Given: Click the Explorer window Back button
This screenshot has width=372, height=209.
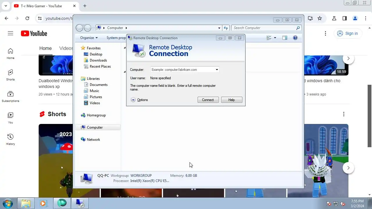Looking at the screenshot, I should 79,28.
